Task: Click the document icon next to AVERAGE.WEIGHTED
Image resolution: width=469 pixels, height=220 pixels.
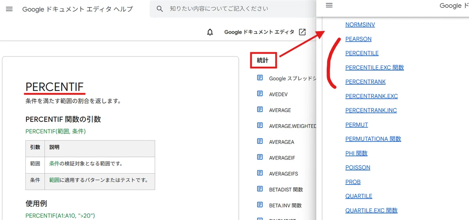Action: [x=260, y=126]
